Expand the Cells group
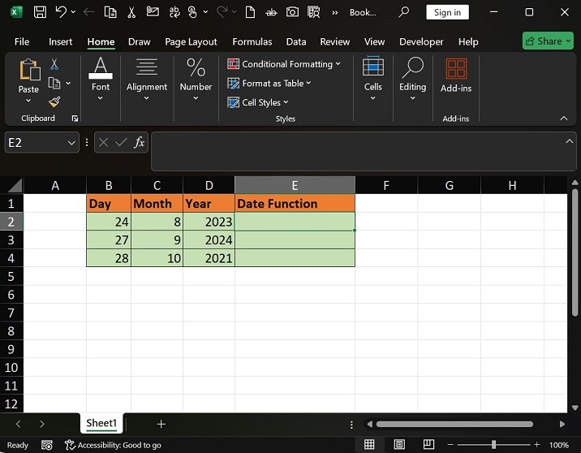581x453 pixels. (372, 79)
